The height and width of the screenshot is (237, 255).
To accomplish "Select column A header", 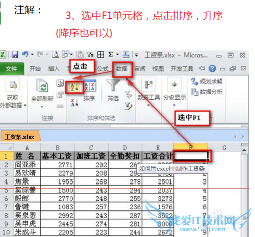I will click(27, 147).
